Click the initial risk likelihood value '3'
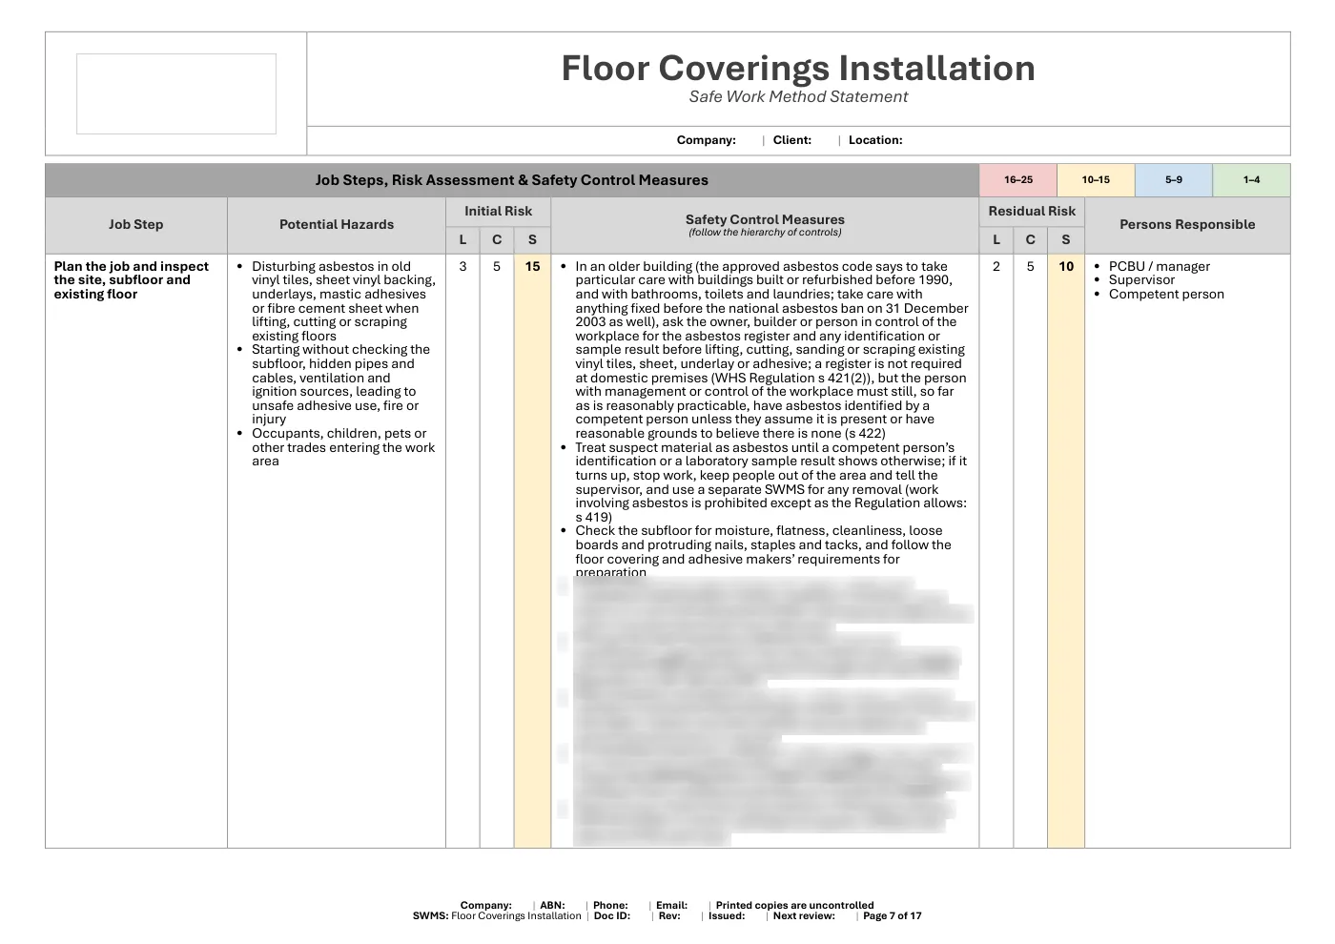Screen dimensions: 1335x944 tap(463, 267)
